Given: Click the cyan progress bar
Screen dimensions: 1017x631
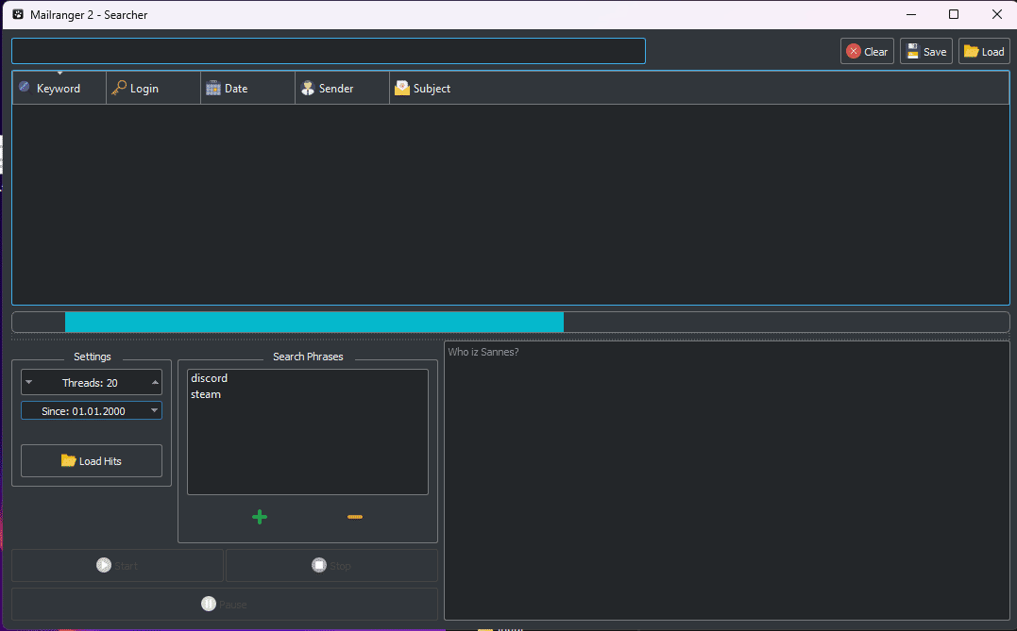Looking at the screenshot, I should [x=314, y=323].
